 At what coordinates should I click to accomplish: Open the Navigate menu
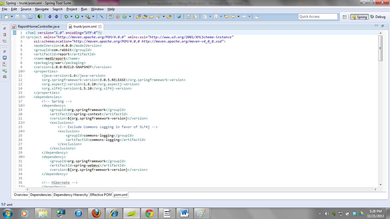click(42, 9)
